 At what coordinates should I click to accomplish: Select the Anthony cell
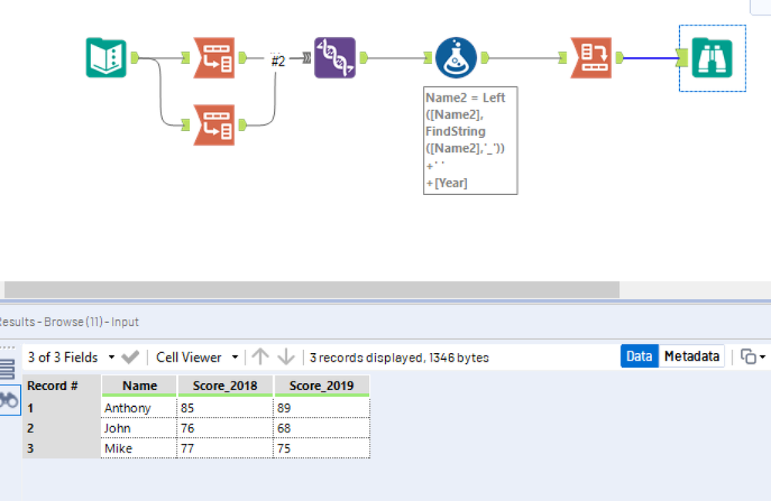pos(139,408)
